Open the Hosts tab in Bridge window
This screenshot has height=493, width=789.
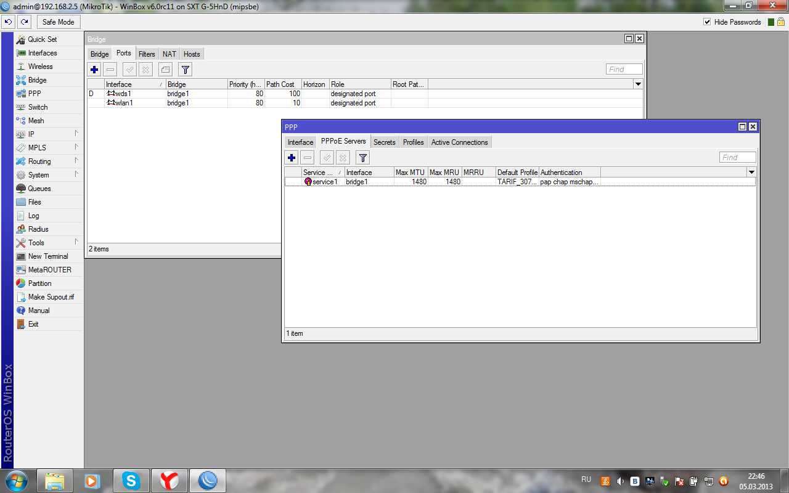click(192, 54)
